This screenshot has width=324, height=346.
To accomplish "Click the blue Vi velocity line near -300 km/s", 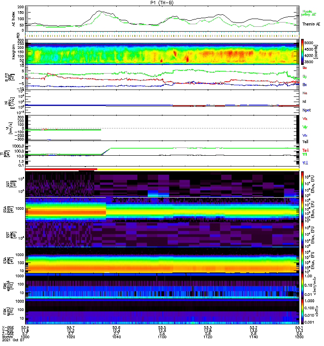I will coord(63,140).
